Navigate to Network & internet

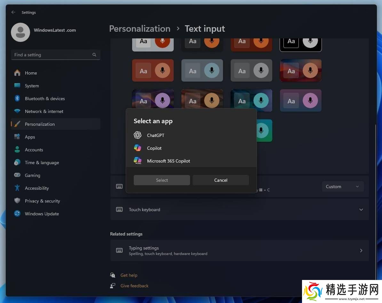[x=44, y=111]
